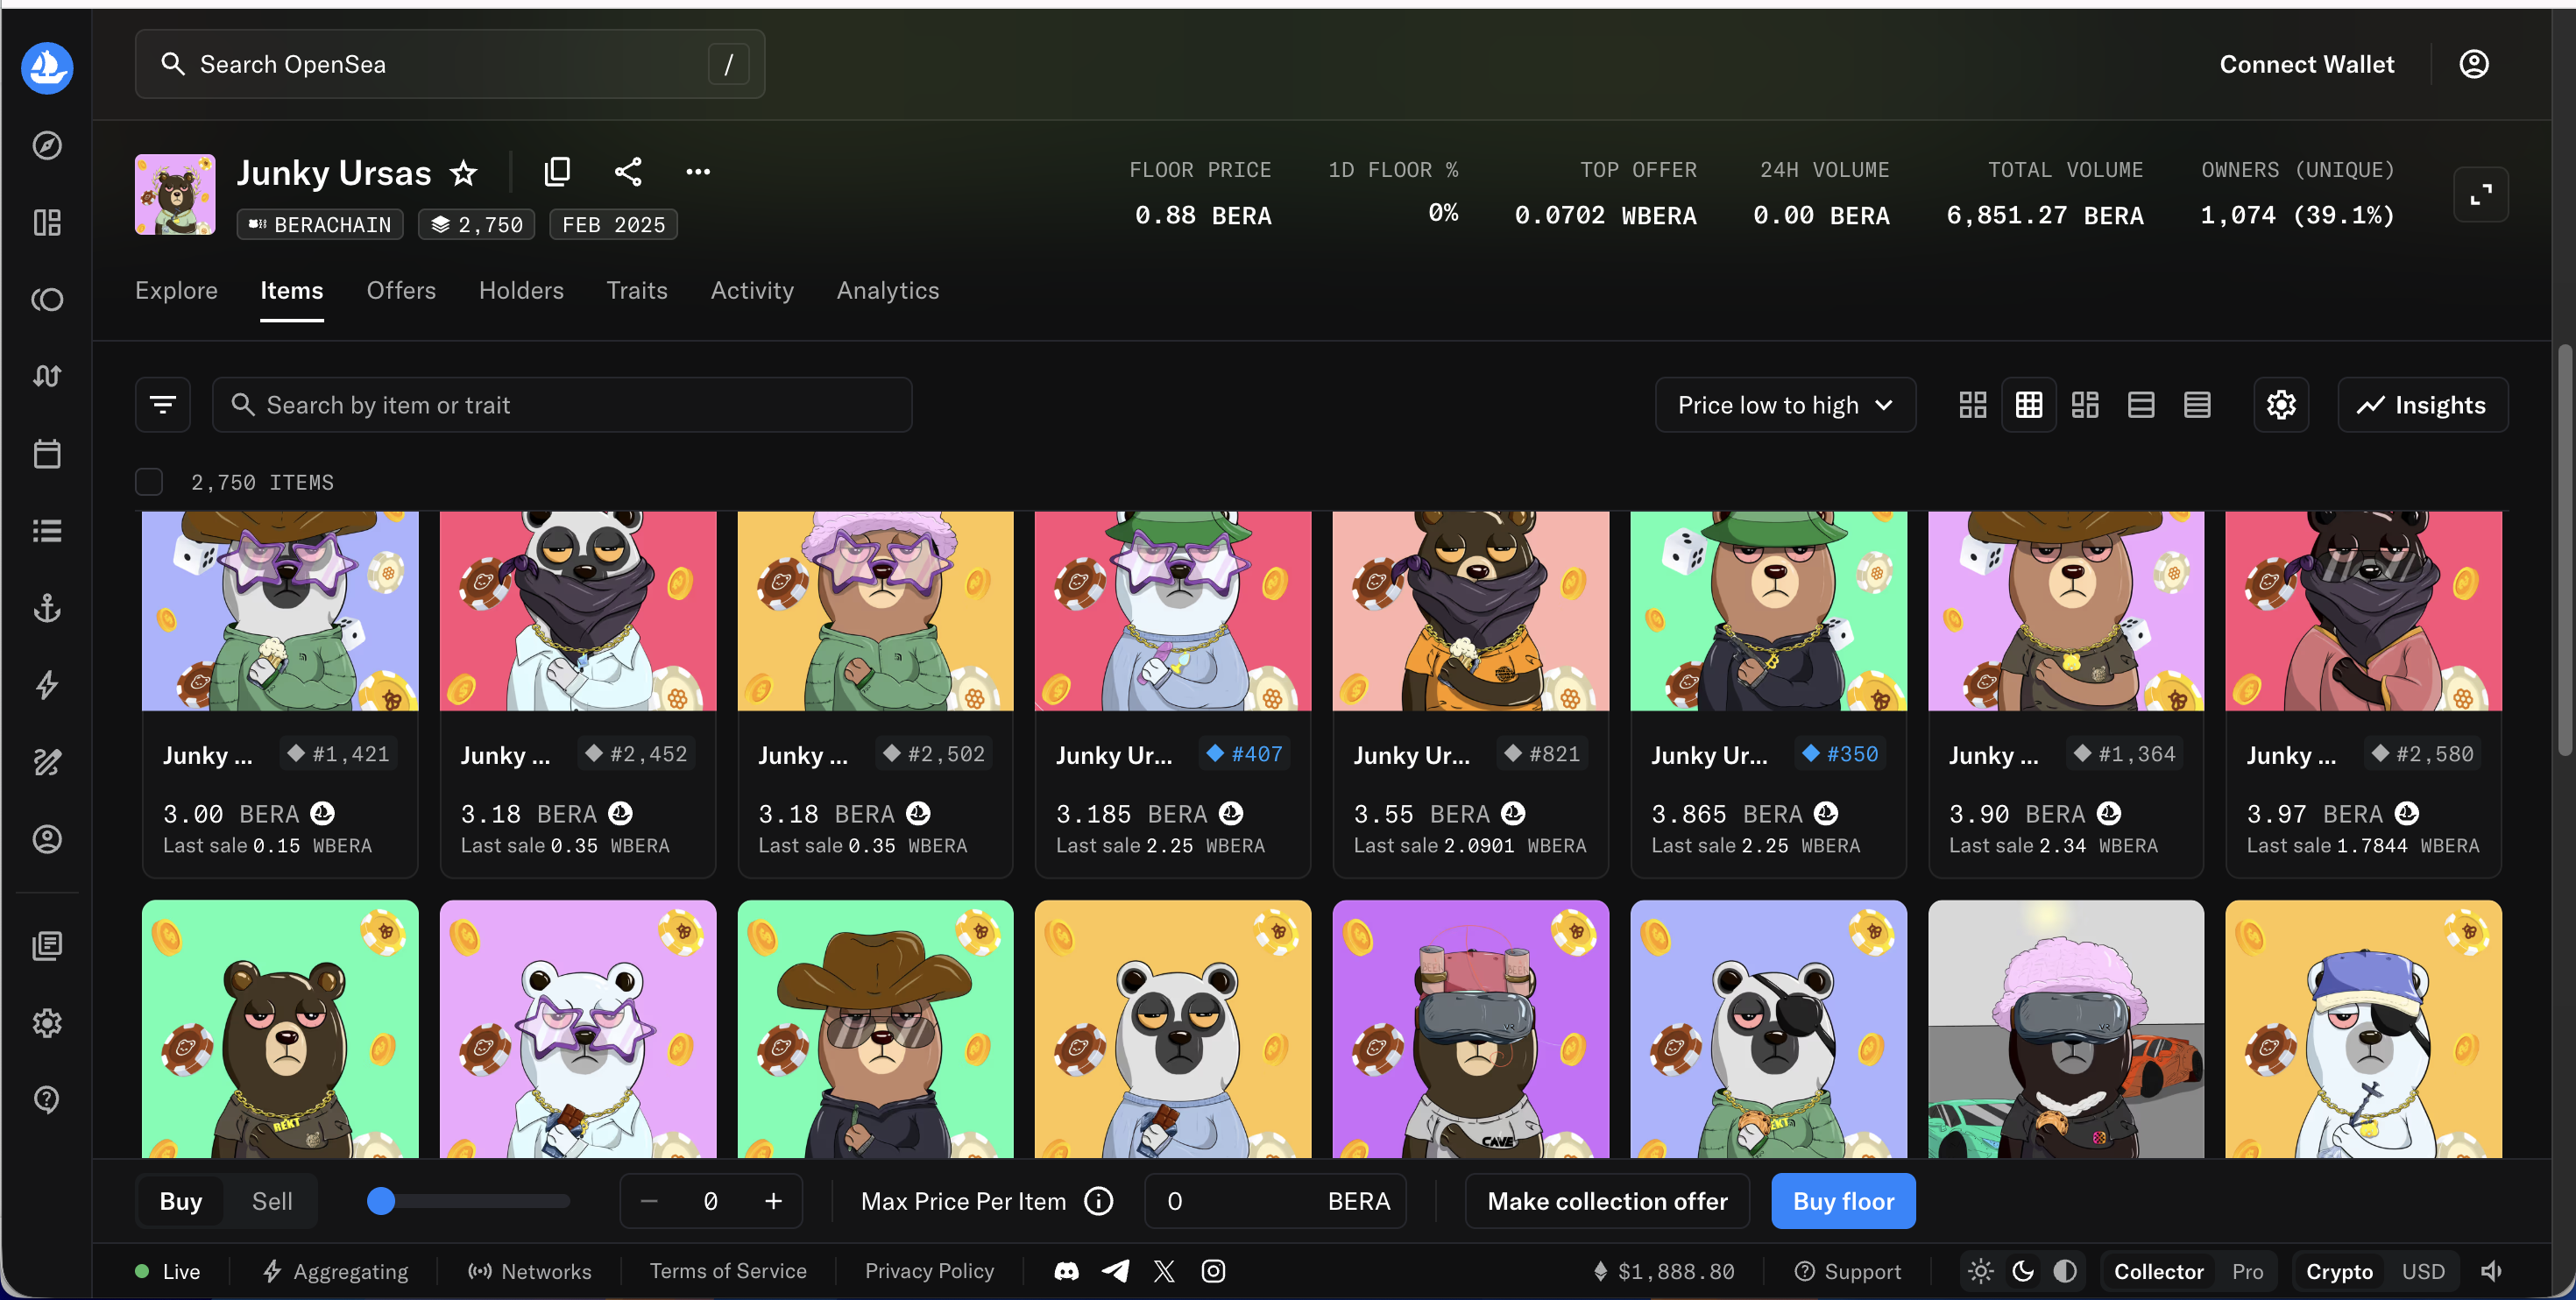Image resolution: width=2576 pixels, height=1300 pixels.
Task: Open the Analytics tab
Action: pos(888,290)
